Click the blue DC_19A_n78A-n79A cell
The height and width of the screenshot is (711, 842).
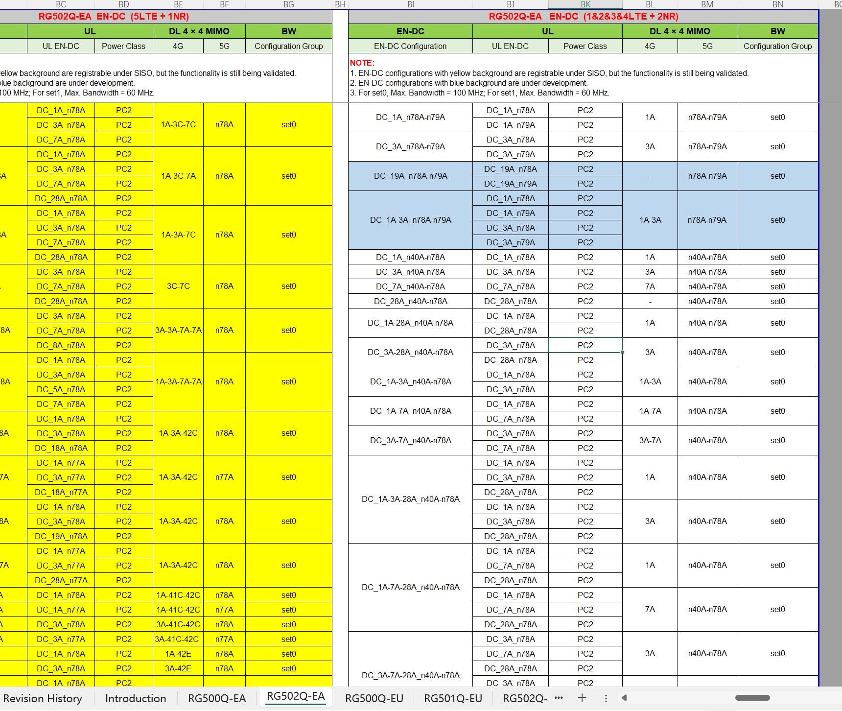(410, 176)
